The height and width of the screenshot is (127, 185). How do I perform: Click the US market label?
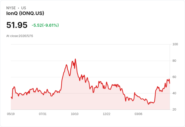tap(24, 8)
